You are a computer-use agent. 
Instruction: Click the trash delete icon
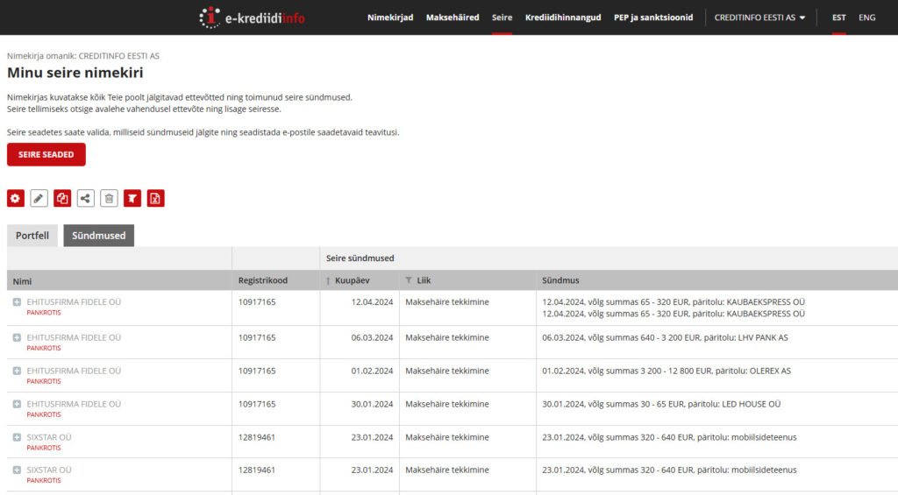[109, 199]
